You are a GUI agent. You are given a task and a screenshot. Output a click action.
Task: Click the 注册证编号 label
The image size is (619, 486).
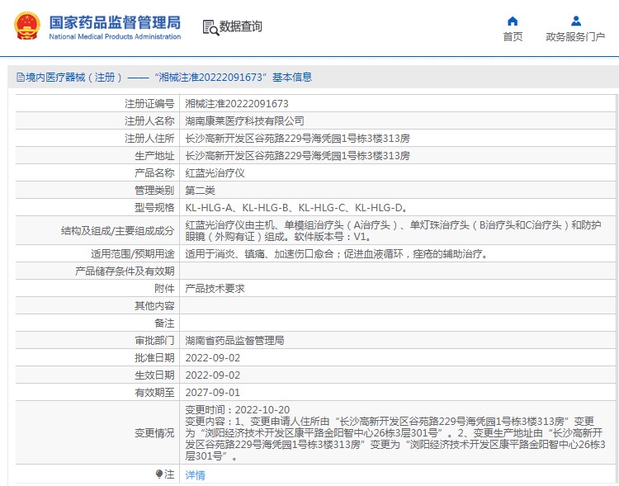149,103
